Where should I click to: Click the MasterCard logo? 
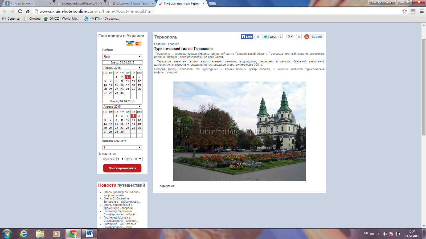[138, 43]
